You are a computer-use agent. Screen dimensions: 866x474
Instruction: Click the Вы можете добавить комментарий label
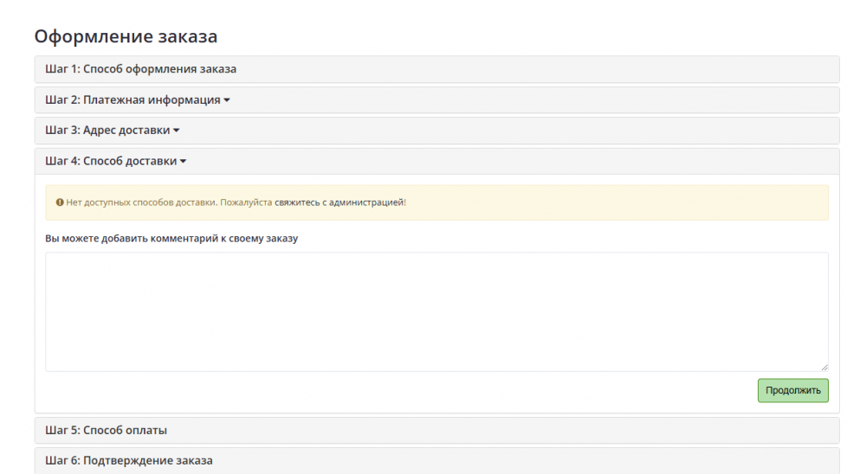pos(171,239)
